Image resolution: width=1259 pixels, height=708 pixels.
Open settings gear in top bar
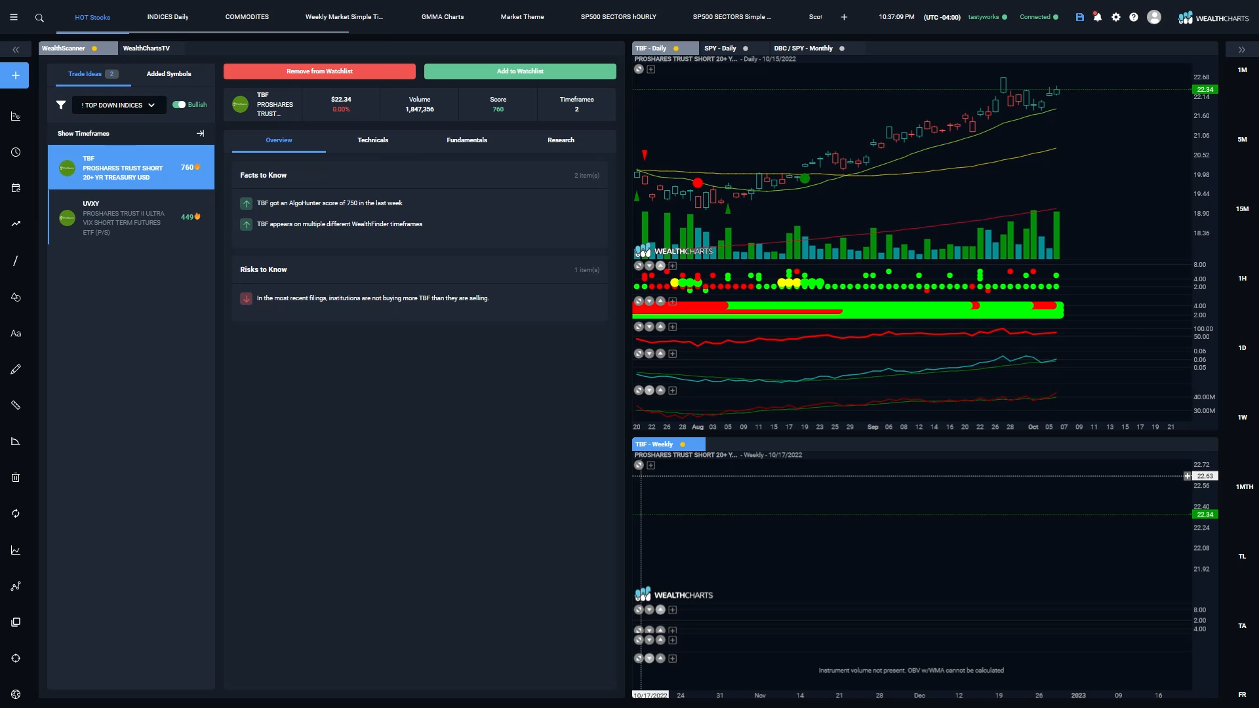click(1116, 17)
